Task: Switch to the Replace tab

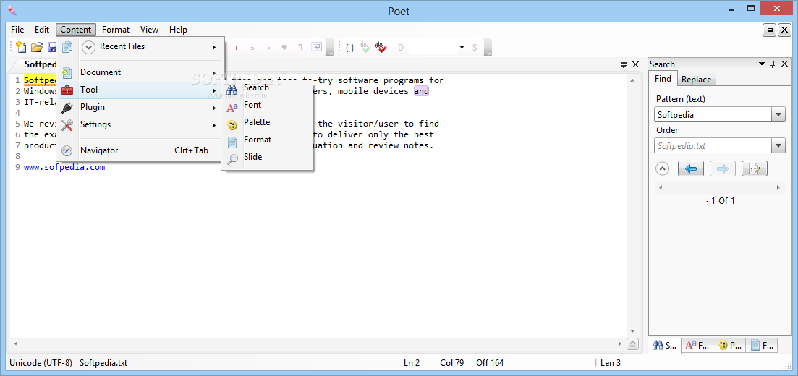Action: click(x=696, y=80)
